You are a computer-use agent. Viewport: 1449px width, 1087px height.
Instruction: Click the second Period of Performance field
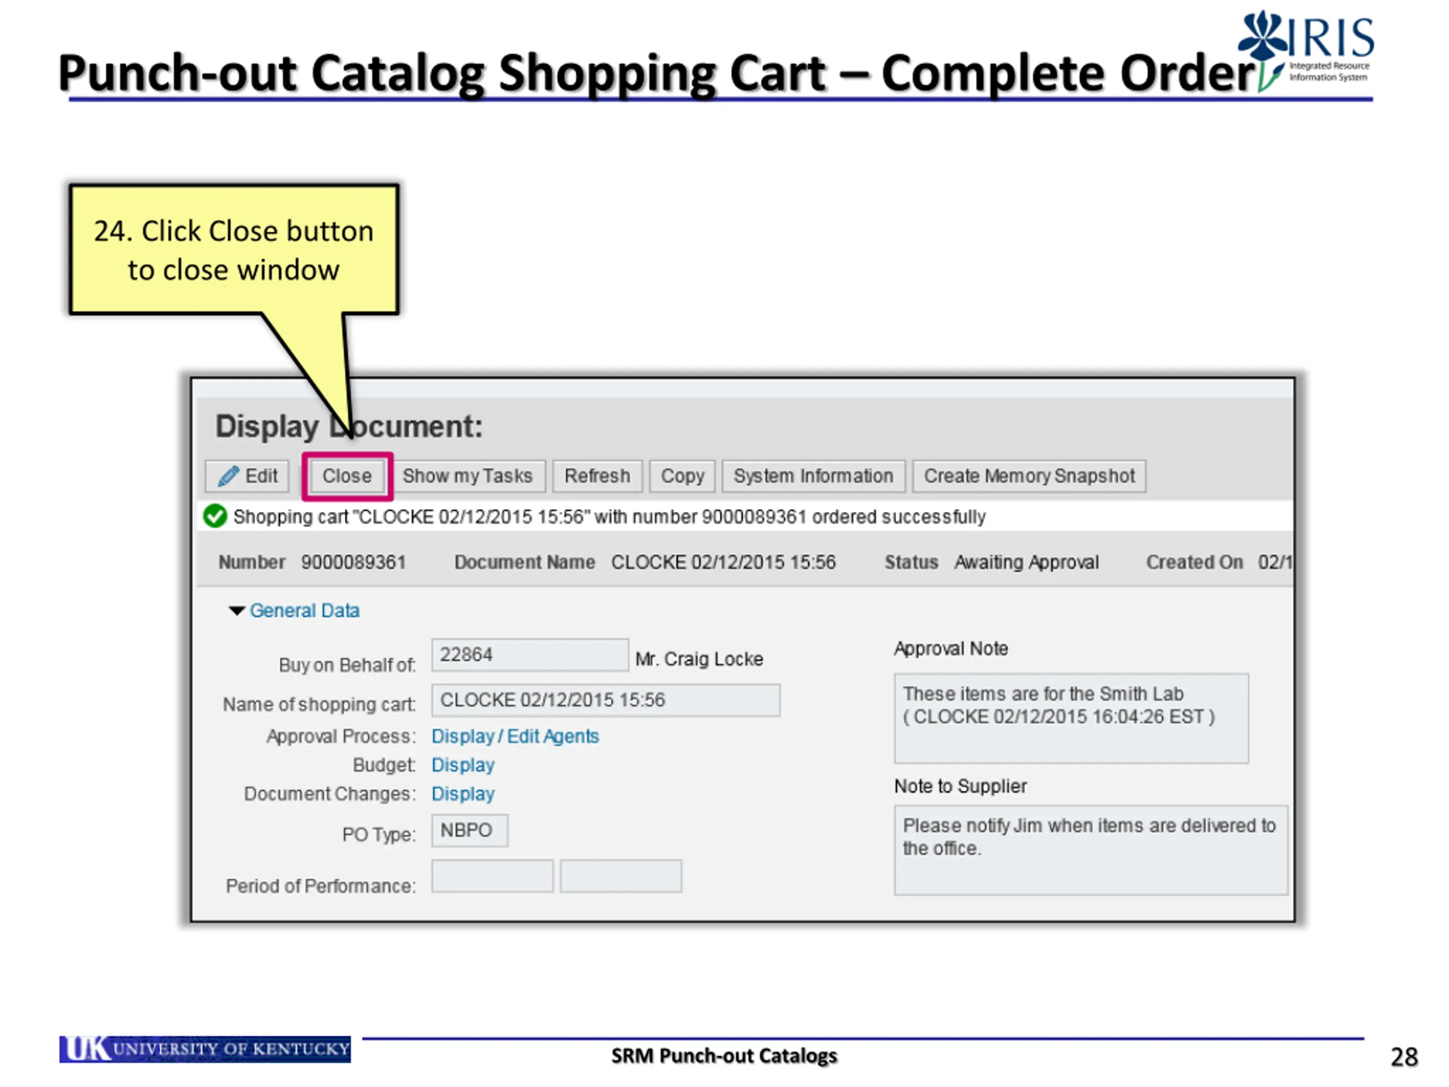click(620, 876)
